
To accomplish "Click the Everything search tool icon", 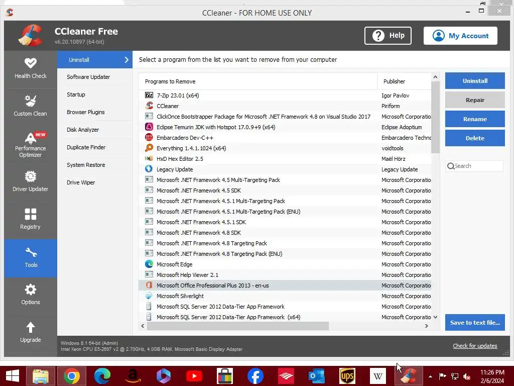I will [149, 148].
